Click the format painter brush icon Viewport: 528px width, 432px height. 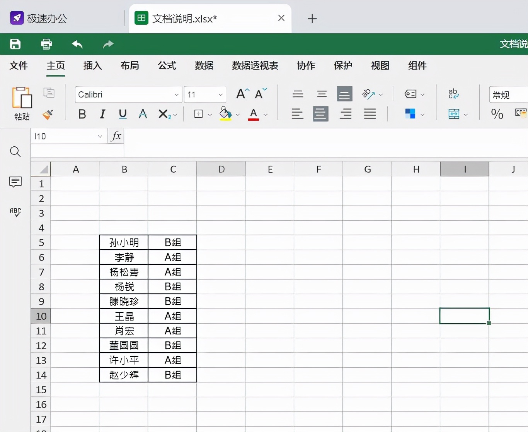[48, 114]
